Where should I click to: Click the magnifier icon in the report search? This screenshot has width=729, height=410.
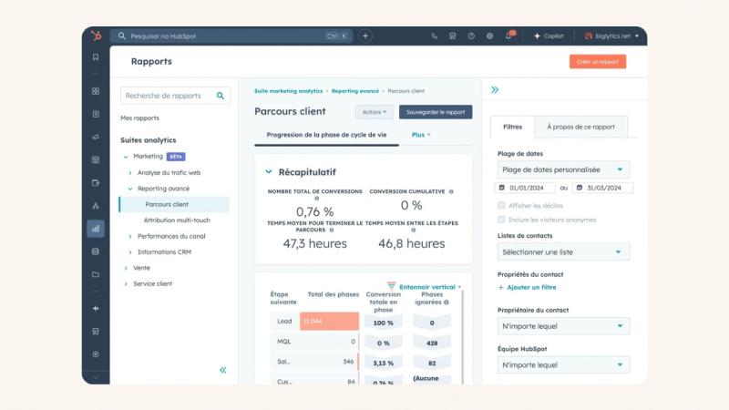click(x=221, y=96)
